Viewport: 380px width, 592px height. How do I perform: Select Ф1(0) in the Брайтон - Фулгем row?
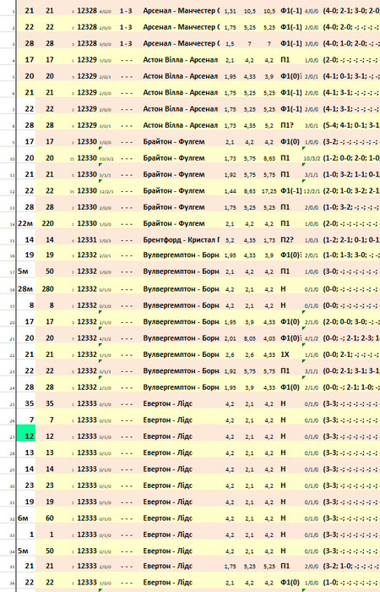[290, 142]
